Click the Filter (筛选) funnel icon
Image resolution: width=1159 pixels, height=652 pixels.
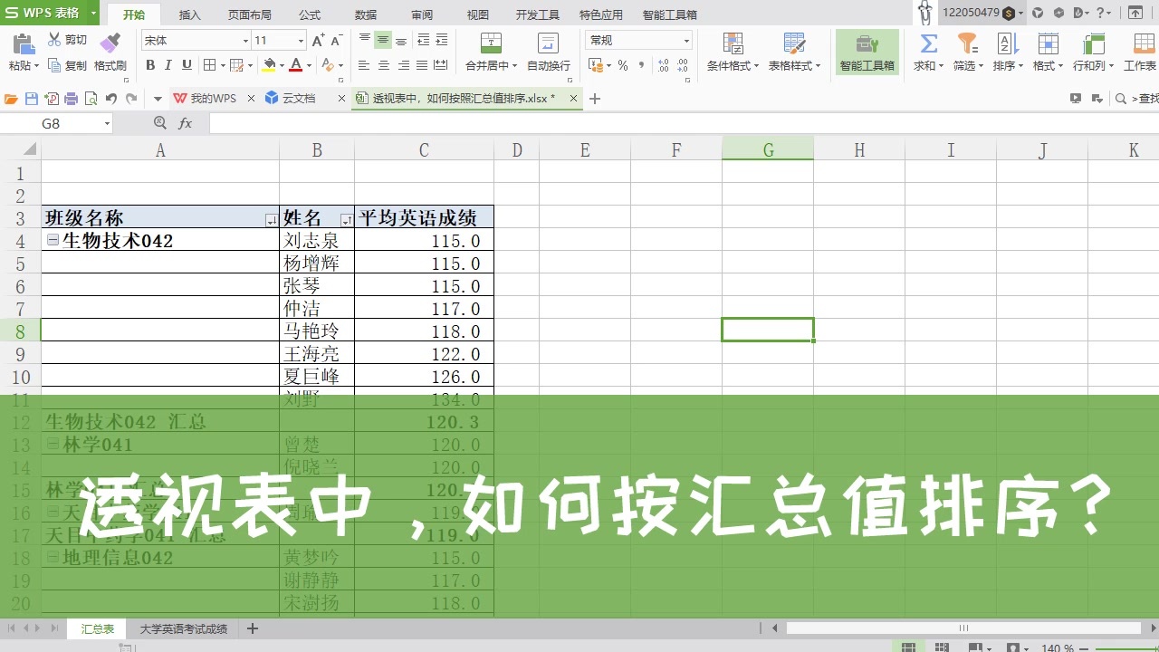coord(967,43)
